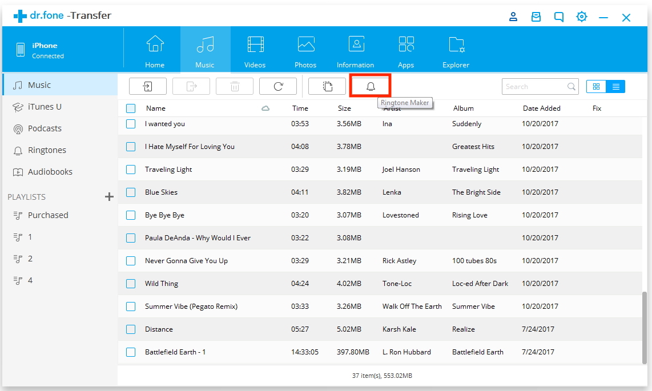Click the Ringtone Maker bell icon
652x391 pixels.
click(x=371, y=86)
